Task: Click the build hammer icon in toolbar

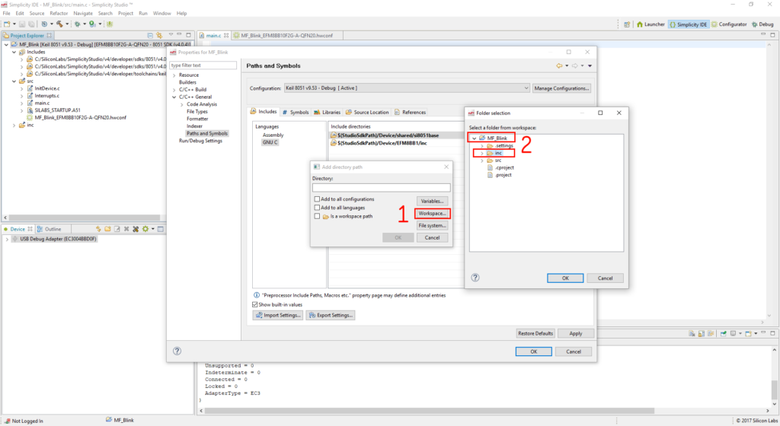Action: pyautogui.click(x=59, y=24)
